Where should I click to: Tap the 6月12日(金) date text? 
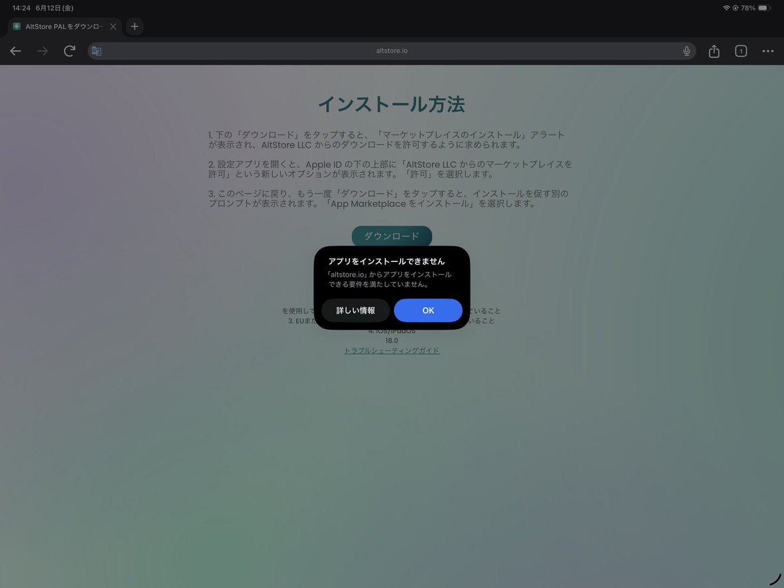coord(55,8)
